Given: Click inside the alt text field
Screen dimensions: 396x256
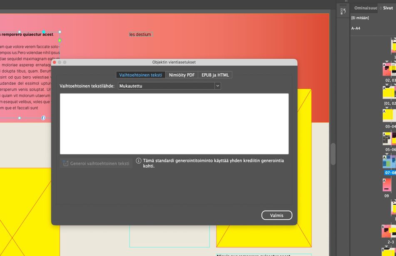Looking at the screenshot, I should point(174,124).
